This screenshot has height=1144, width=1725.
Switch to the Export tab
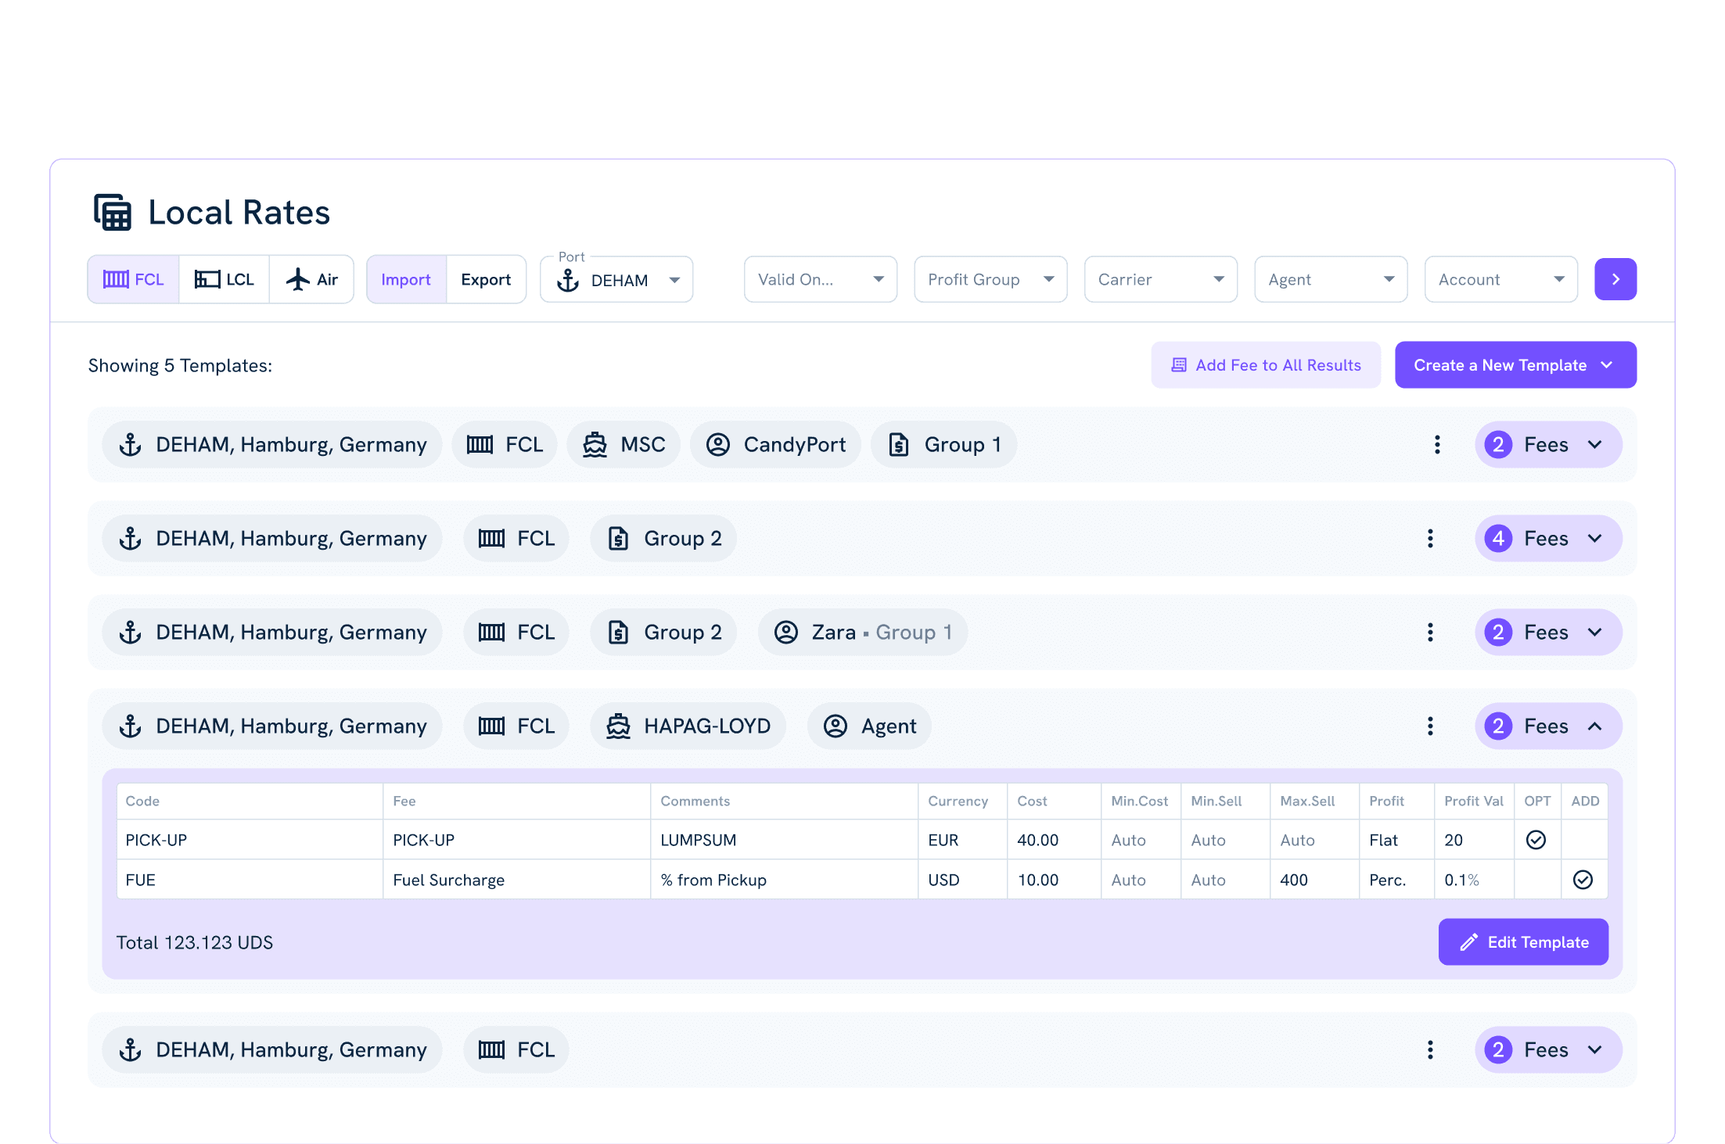coord(486,279)
